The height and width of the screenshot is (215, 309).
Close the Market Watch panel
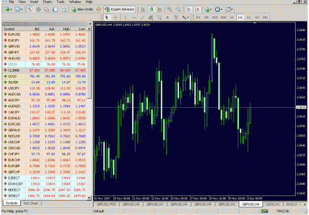pos(90,24)
